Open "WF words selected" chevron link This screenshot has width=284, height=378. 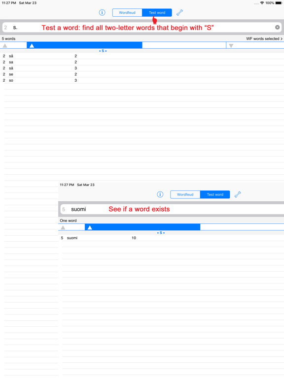pyautogui.click(x=264, y=38)
